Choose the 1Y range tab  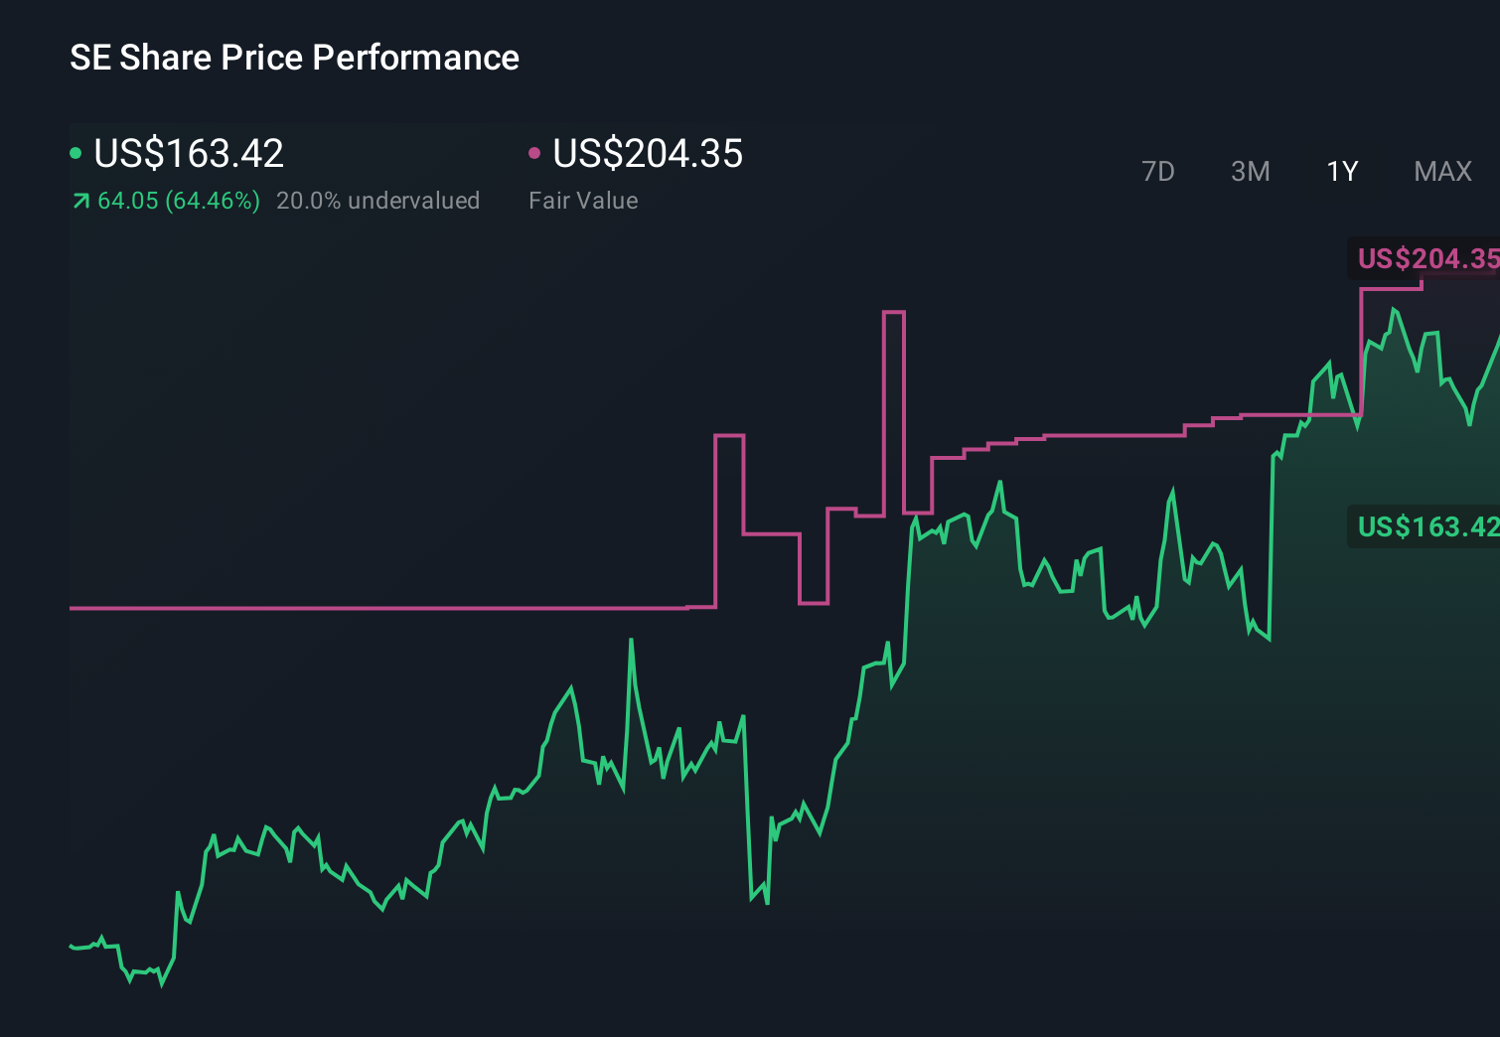coord(1342,172)
